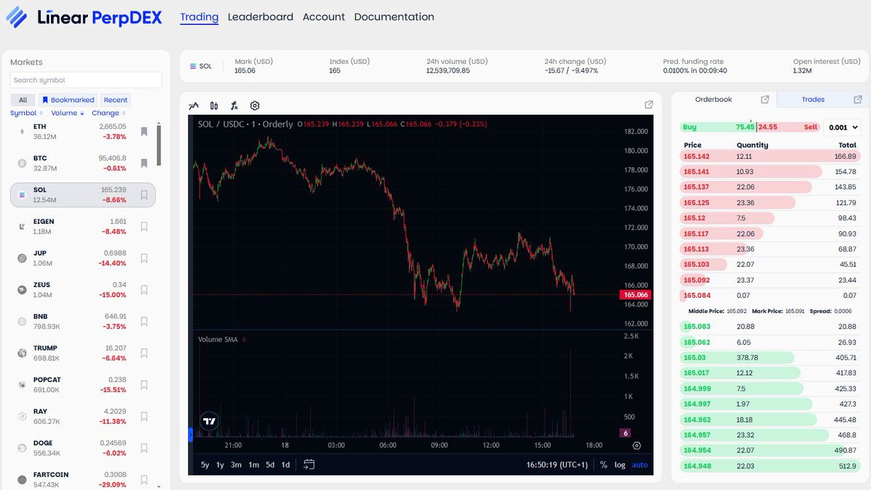The height and width of the screenshot is (490, 871).
Task: Click the Linear PerpDEX logo
Action: coord(84,17)
